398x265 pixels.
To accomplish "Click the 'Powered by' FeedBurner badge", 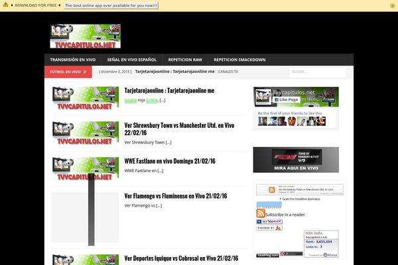I will coord(269,228).
